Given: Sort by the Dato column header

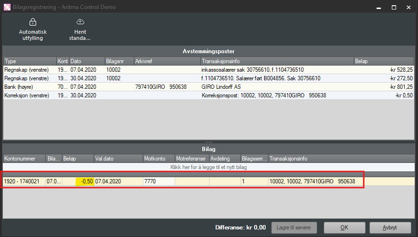Looking at the screenshot, I should coord(87,61).
